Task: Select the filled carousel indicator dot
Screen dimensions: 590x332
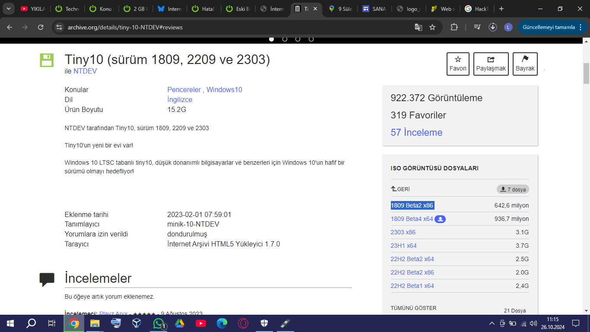Action: tap(272, 39)
